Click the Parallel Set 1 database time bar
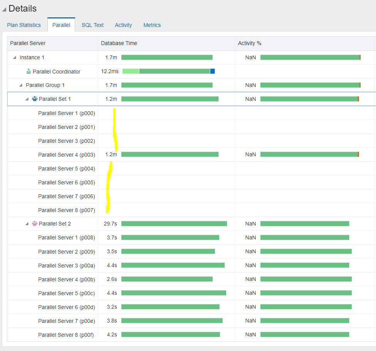 coord(170,99)
